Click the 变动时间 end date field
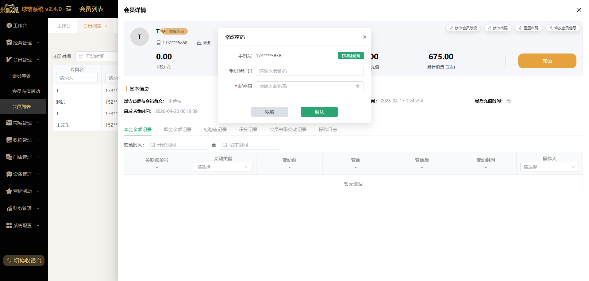Viewport: 589px width, 281px height. tap(250, 145)
